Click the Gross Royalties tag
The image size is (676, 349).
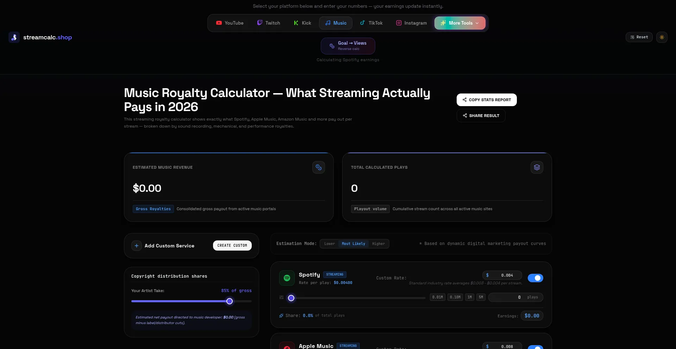(153, 209)
